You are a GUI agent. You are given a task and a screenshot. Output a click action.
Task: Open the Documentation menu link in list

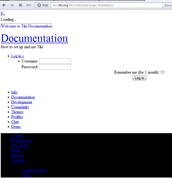[23, 97]
